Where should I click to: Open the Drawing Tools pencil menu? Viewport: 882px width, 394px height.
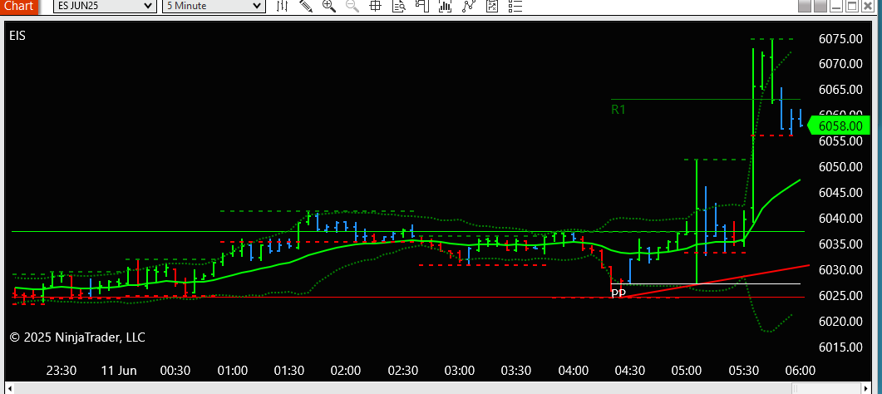tap(306, 6)
